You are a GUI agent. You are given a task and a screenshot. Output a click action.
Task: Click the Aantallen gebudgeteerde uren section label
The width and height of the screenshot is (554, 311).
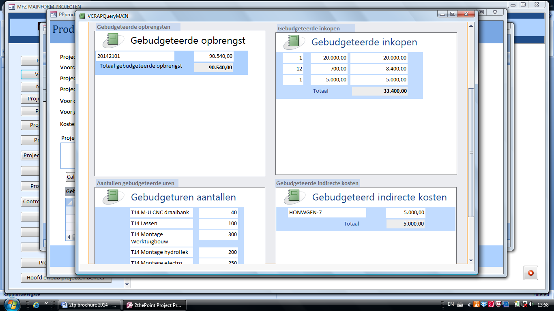[137, 183]
